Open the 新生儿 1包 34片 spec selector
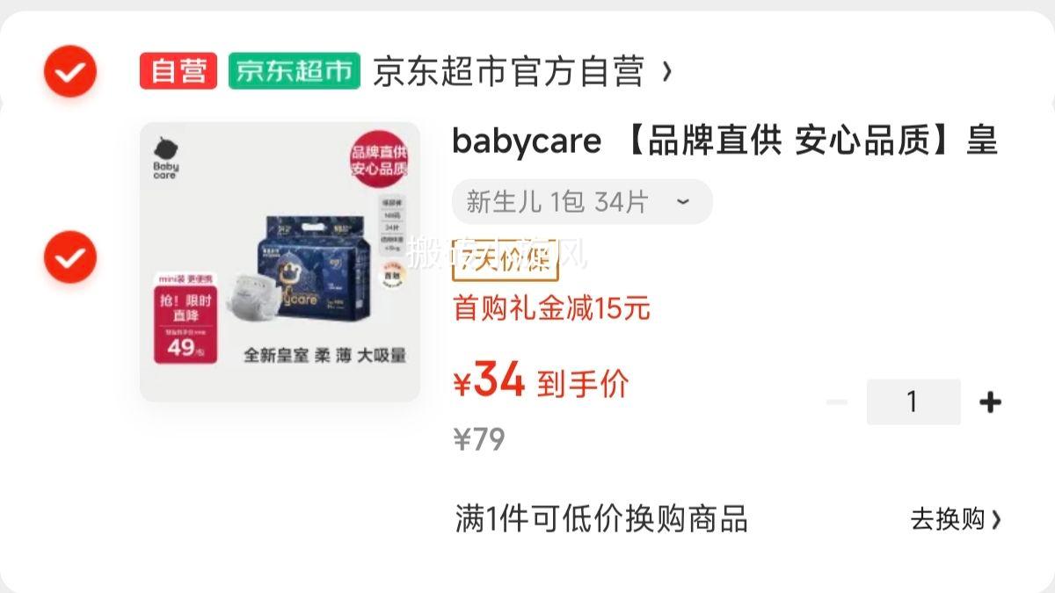 (x=582, y=202)
